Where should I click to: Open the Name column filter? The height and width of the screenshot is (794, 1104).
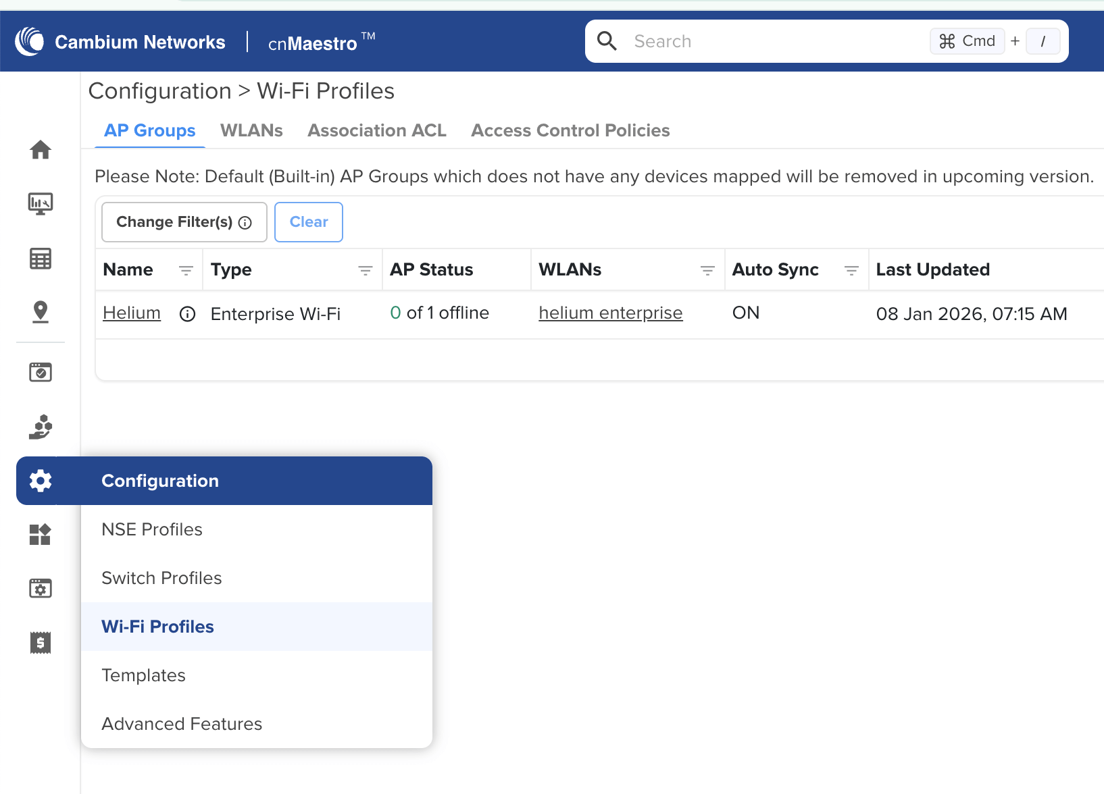[186, 271]
